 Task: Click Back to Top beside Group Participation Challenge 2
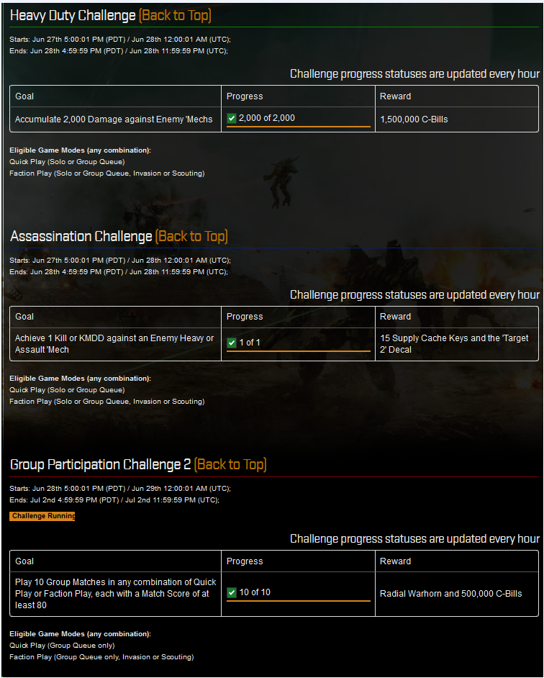(230, 464)
